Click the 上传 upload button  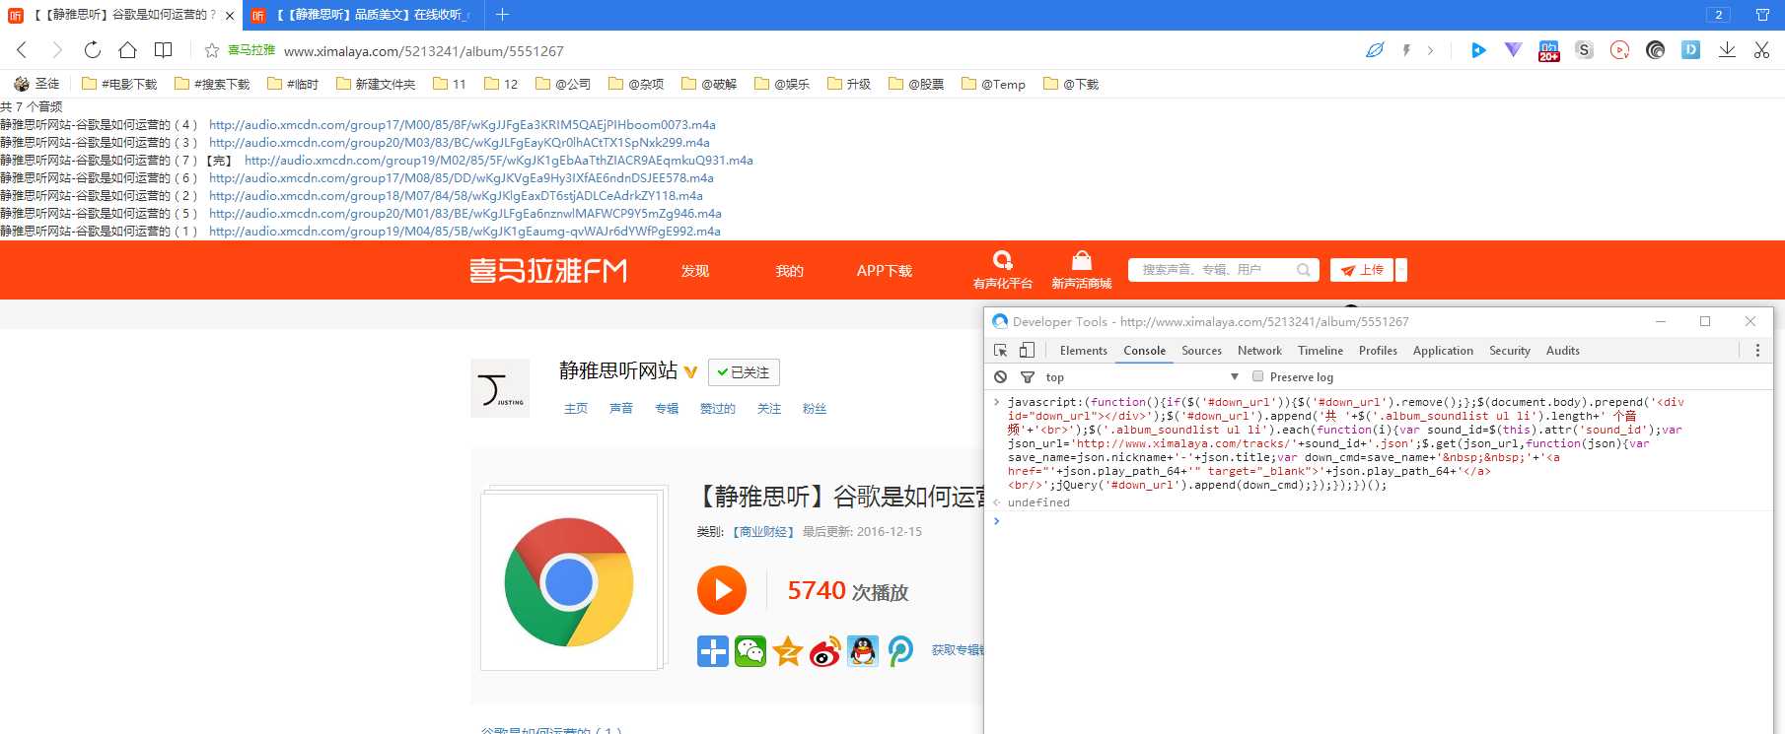click(1362, 270)
